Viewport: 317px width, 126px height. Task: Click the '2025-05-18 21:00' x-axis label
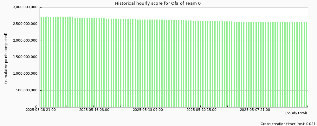point(41,110)
